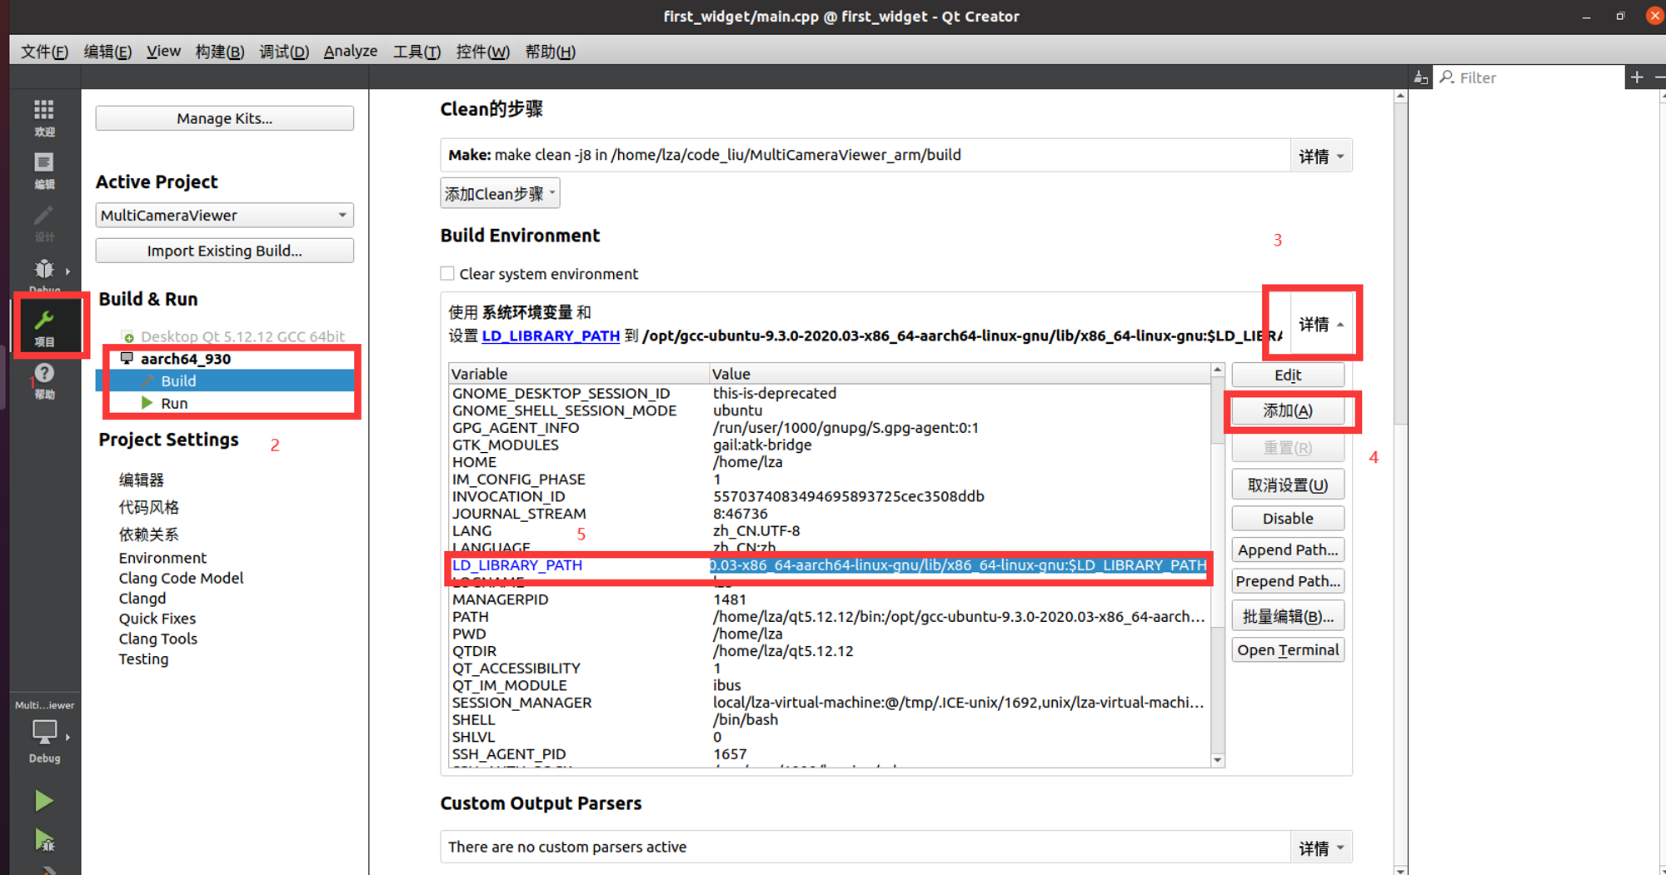Click Manage Kits... button
The width and height of the screenshot is (1666, 875).
click(x=224, y=118)
